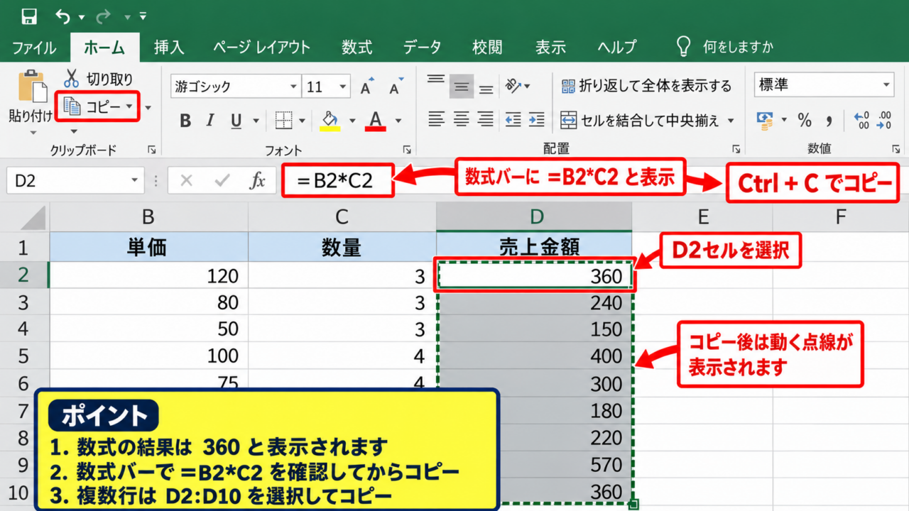
Task: Increase font size with large A icon
Action: [366, 87]
